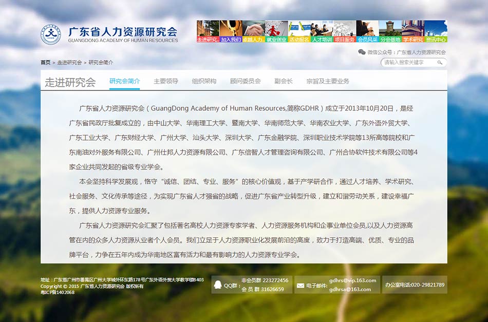Image resolution: width=488 pixels, height=322 pixels.
Task: Click the Copyright © 2015 footer line
Action: coord(92,286)
